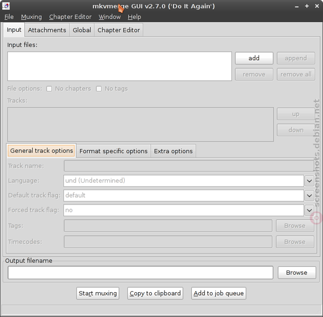Image resolution: width=323 pixels, height=317 pixels.
Task: Open the File menu
Action: click(9, 17)
